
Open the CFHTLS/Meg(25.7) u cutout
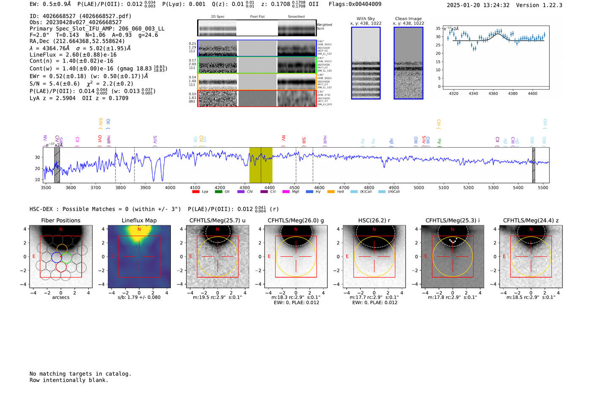tap(217, 256)
